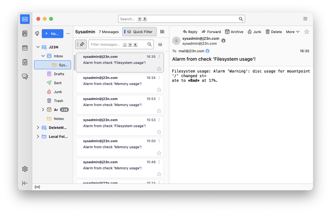Toggle the pin to keep filters applied
The image size is (331, 214).
pos(82,44)
